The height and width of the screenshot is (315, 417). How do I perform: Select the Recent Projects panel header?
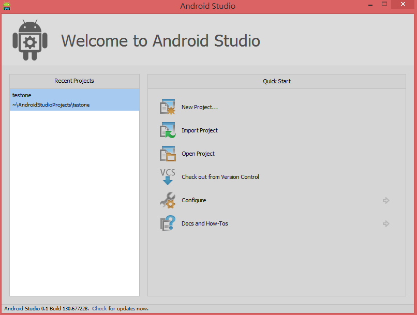pos(74,81)
